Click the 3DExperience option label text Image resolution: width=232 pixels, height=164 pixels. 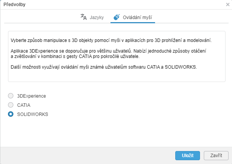pyautogui.click(x=32, y=96)
